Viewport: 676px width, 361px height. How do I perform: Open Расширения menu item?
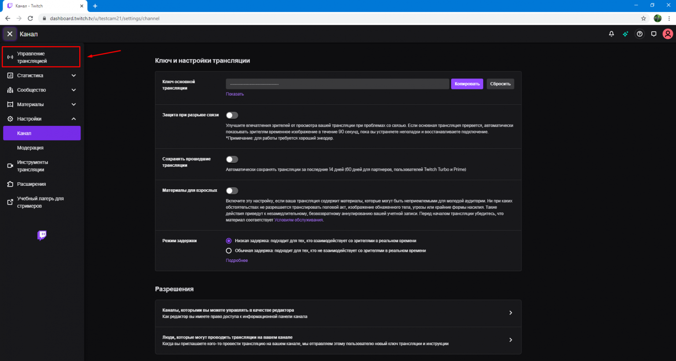tap(42, 184)
